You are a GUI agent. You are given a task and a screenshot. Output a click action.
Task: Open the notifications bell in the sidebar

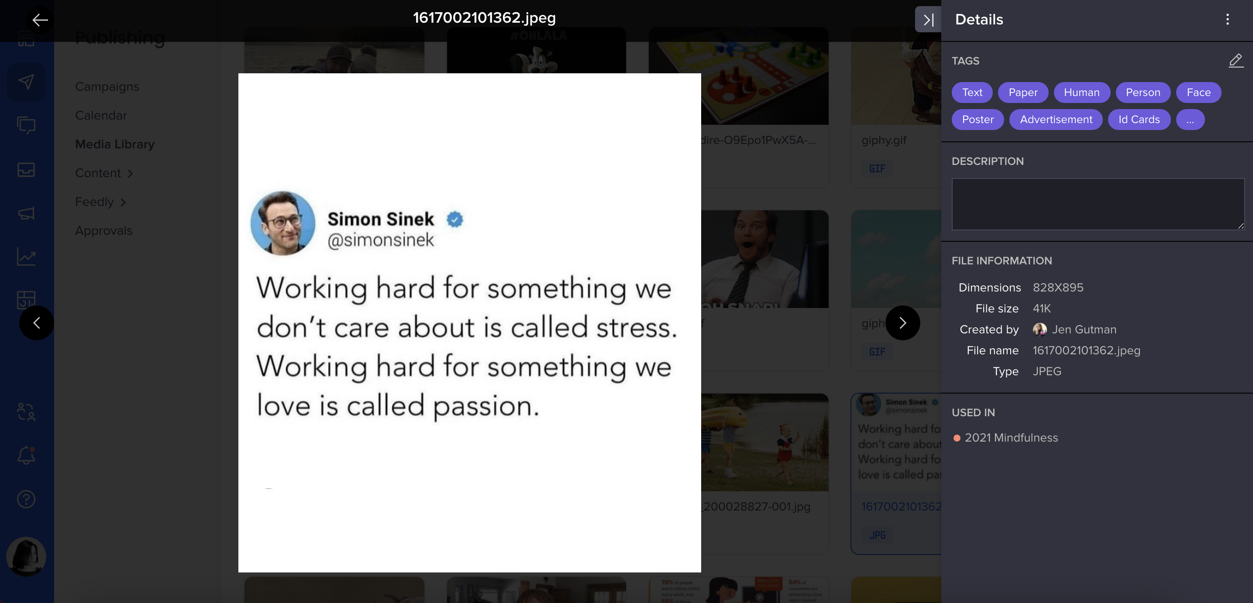pyautogui.click(x=26, y=455)
